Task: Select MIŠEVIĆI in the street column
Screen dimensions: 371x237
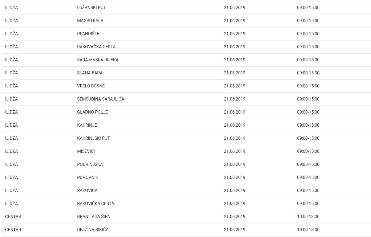Action: (86, 151)
